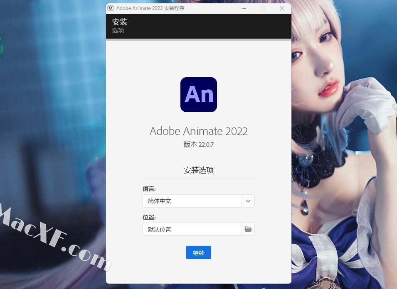The height and width of the screenshot is (289, 397).
Task: Expand the language dropdown chevron arrow
Action: tap(248, 201)
